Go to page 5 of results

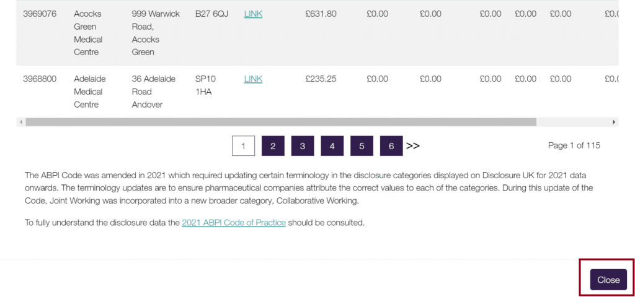point(362,146)
